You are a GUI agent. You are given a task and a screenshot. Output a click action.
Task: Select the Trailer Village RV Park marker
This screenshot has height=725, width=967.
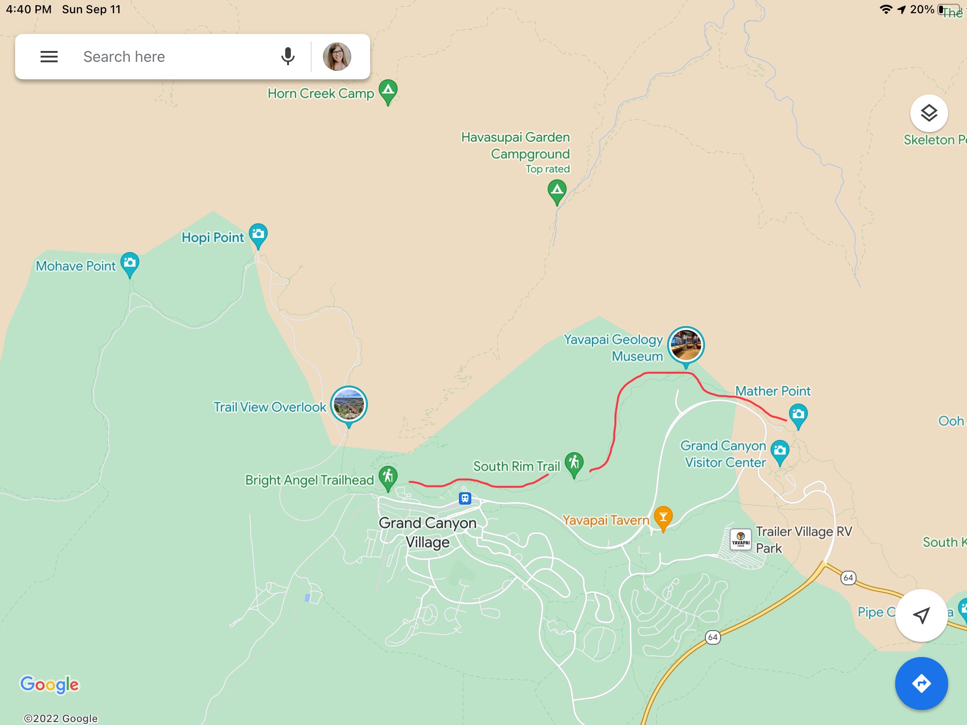tap(740, 540)
